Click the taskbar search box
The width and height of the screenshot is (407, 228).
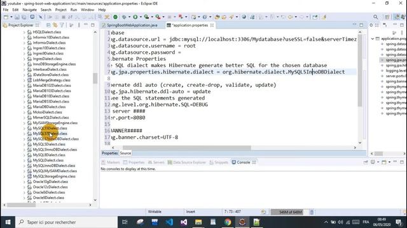(66, 222)
